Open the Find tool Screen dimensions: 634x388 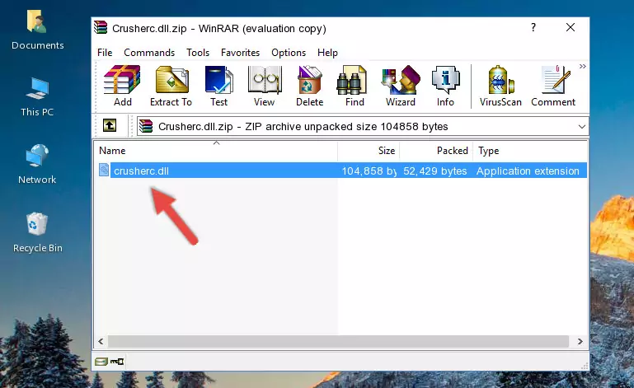coord(355,86)
